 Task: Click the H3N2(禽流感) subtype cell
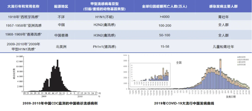104,35
